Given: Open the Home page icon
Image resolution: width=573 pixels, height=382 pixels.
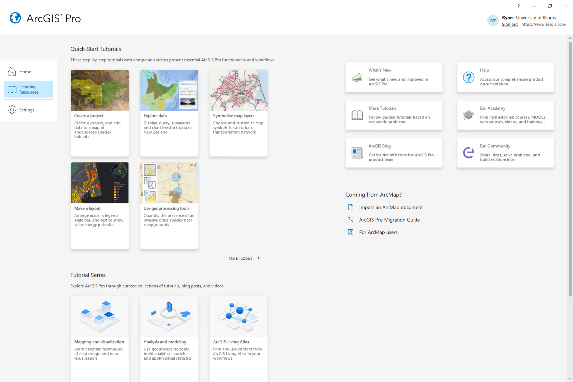Looking at the screenshot, I should tap(12, 71).
